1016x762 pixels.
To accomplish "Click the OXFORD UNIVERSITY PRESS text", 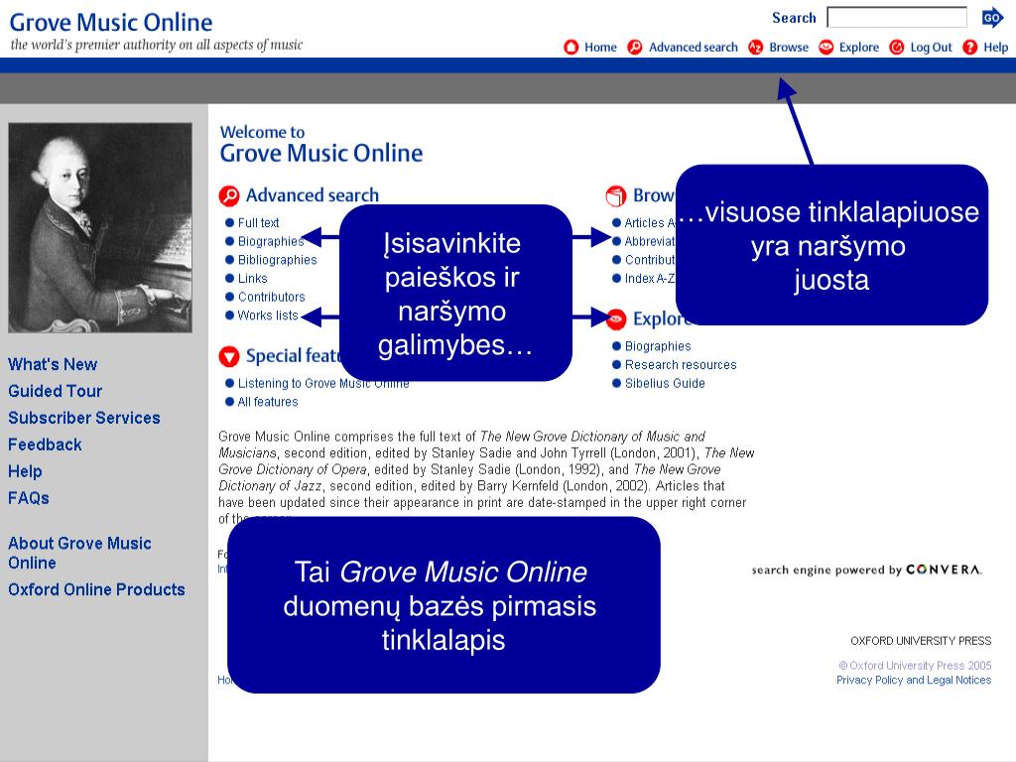I will point(921,641).
